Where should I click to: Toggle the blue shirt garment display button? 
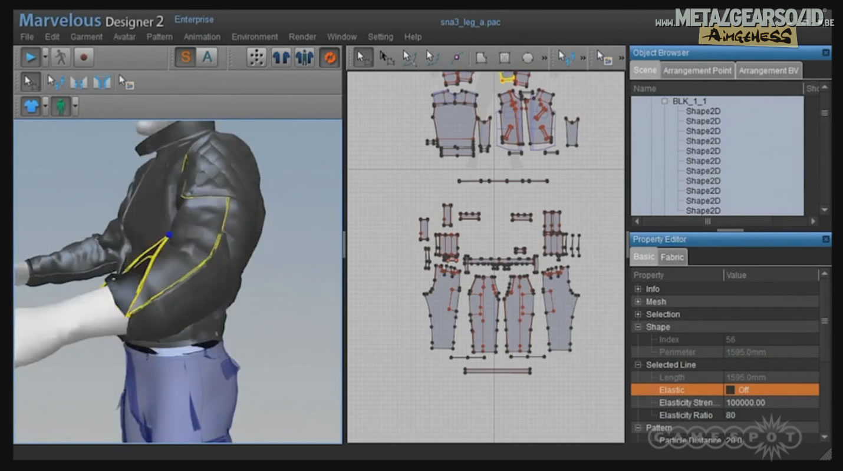click(31, 107)
